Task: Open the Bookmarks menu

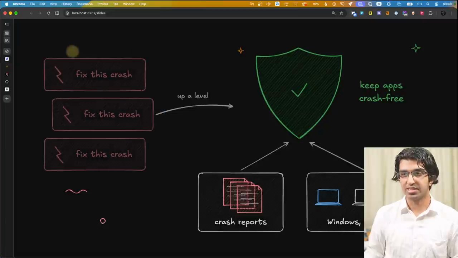Action: pyautogui.click(x=84, y=4)
